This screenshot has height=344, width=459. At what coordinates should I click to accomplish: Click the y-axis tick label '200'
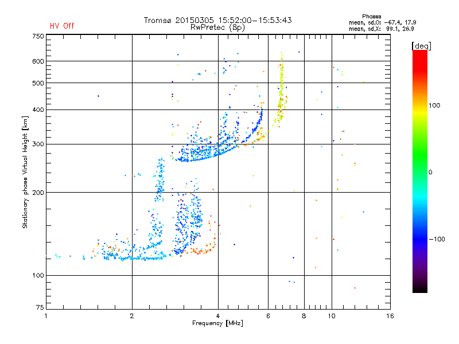(x=38, y=193)
